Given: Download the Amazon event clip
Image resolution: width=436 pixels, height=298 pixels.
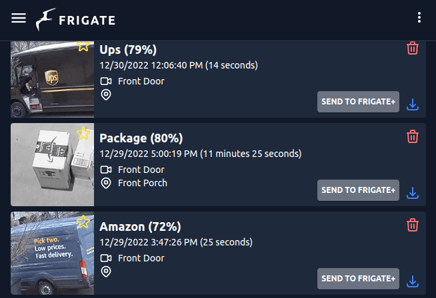Looking at the screenshot, I should (413, 281).
